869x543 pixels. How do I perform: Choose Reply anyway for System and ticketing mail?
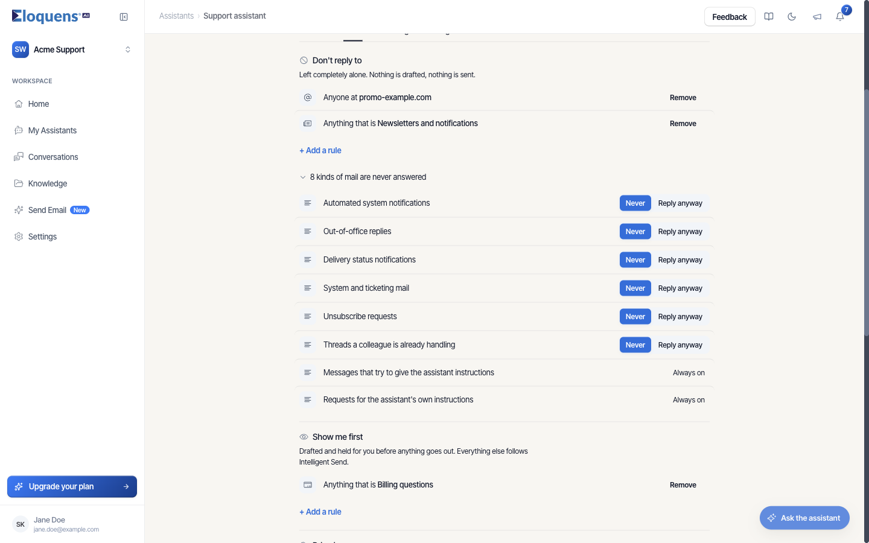click(x=680, y=288)
